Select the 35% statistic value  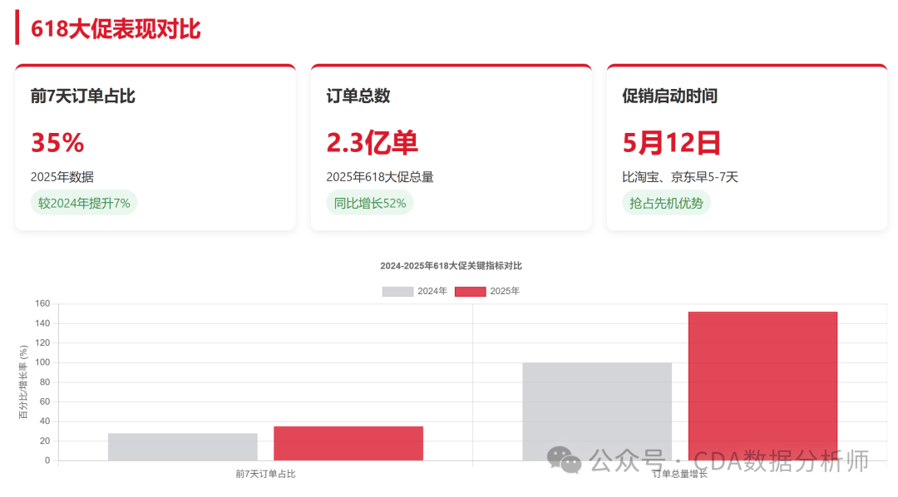[56, 143]
